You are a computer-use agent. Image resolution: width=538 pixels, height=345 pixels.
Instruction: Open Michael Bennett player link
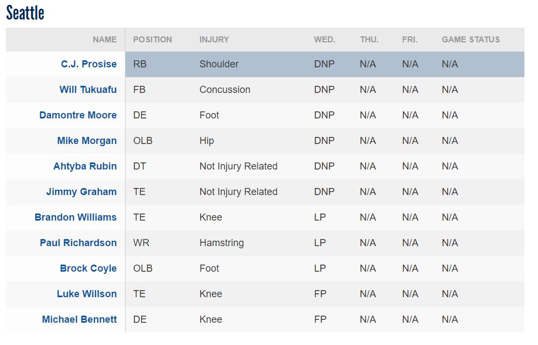tap(79, 319)
